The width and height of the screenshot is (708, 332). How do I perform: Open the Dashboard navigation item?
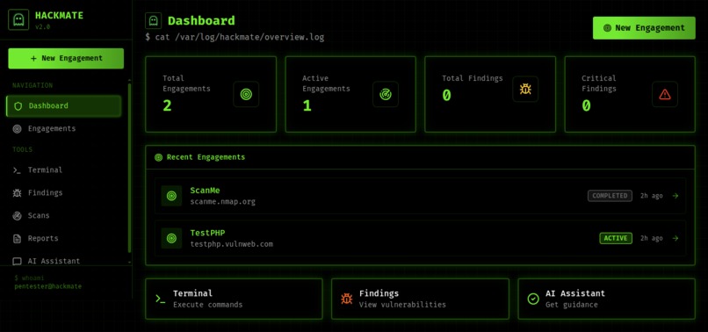pos(63,106)
